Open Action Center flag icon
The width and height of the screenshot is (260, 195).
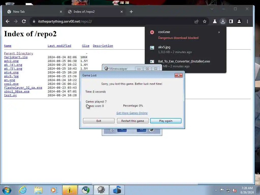(222, 190)
